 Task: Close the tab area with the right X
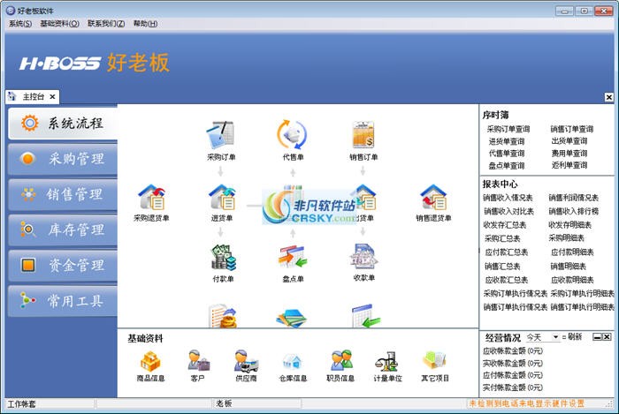pyautogui.click(x=609, y=97)
